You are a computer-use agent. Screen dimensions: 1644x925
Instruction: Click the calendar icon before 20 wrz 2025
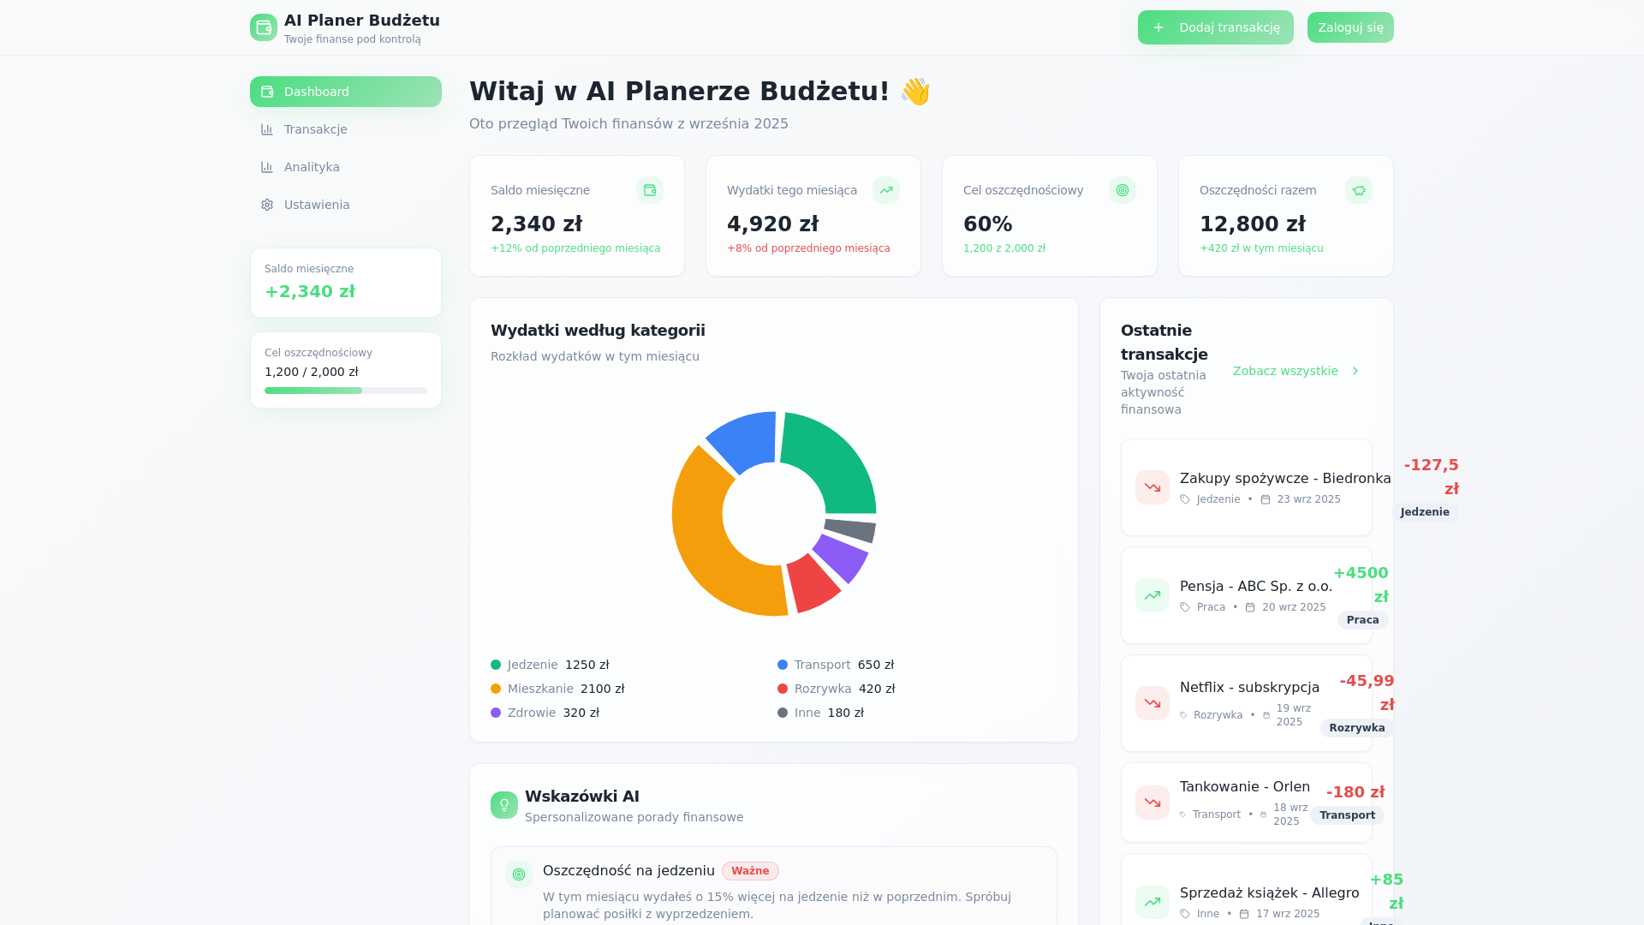[1250, 607]
